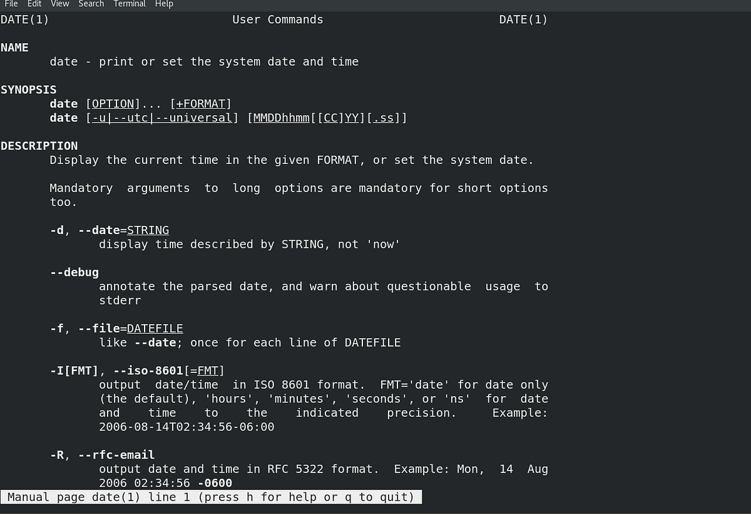Open the Edit menu
751x515 pixels.
[34, 4]
